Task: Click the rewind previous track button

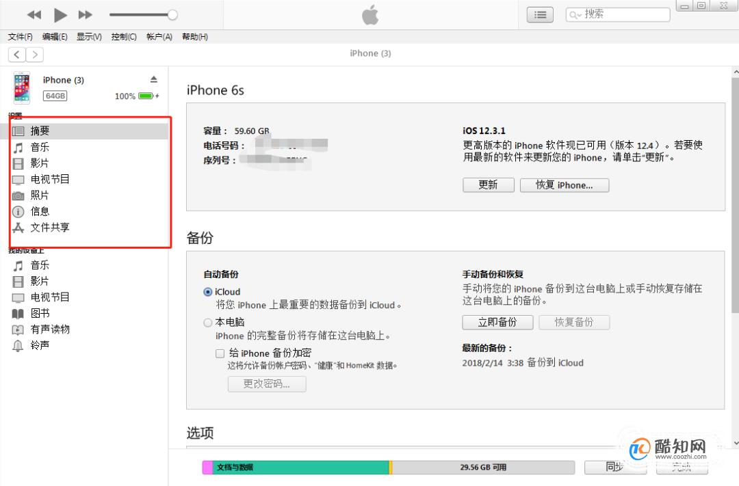Action: (x=34, y=15)
